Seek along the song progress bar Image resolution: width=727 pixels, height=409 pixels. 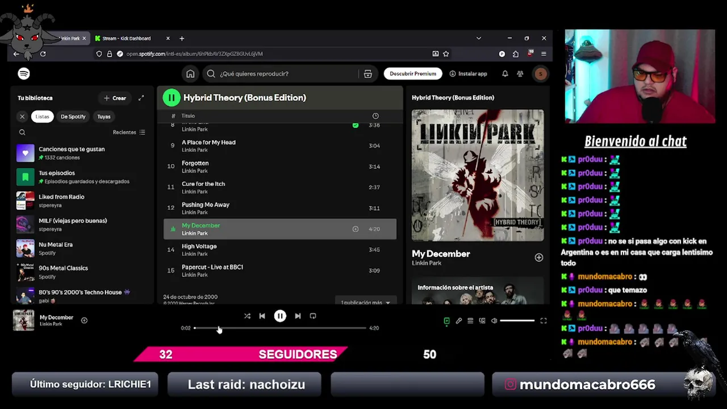coord(280,328)
